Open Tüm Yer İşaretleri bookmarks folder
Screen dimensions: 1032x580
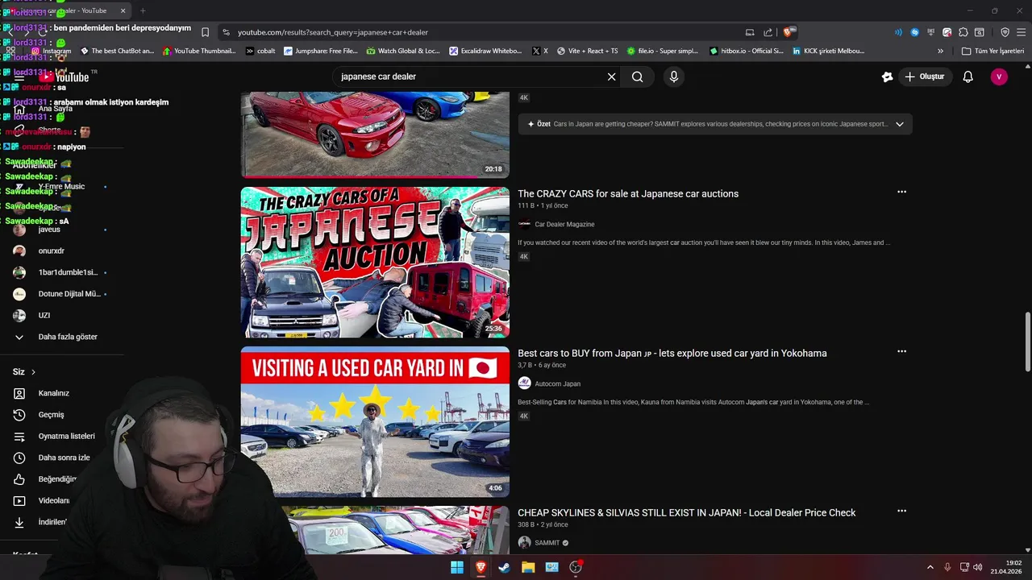pyautogui.click(x=992, y=51)
